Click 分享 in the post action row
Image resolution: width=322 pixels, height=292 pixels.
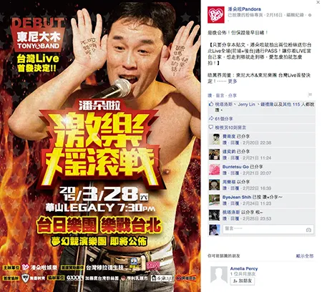233,95
